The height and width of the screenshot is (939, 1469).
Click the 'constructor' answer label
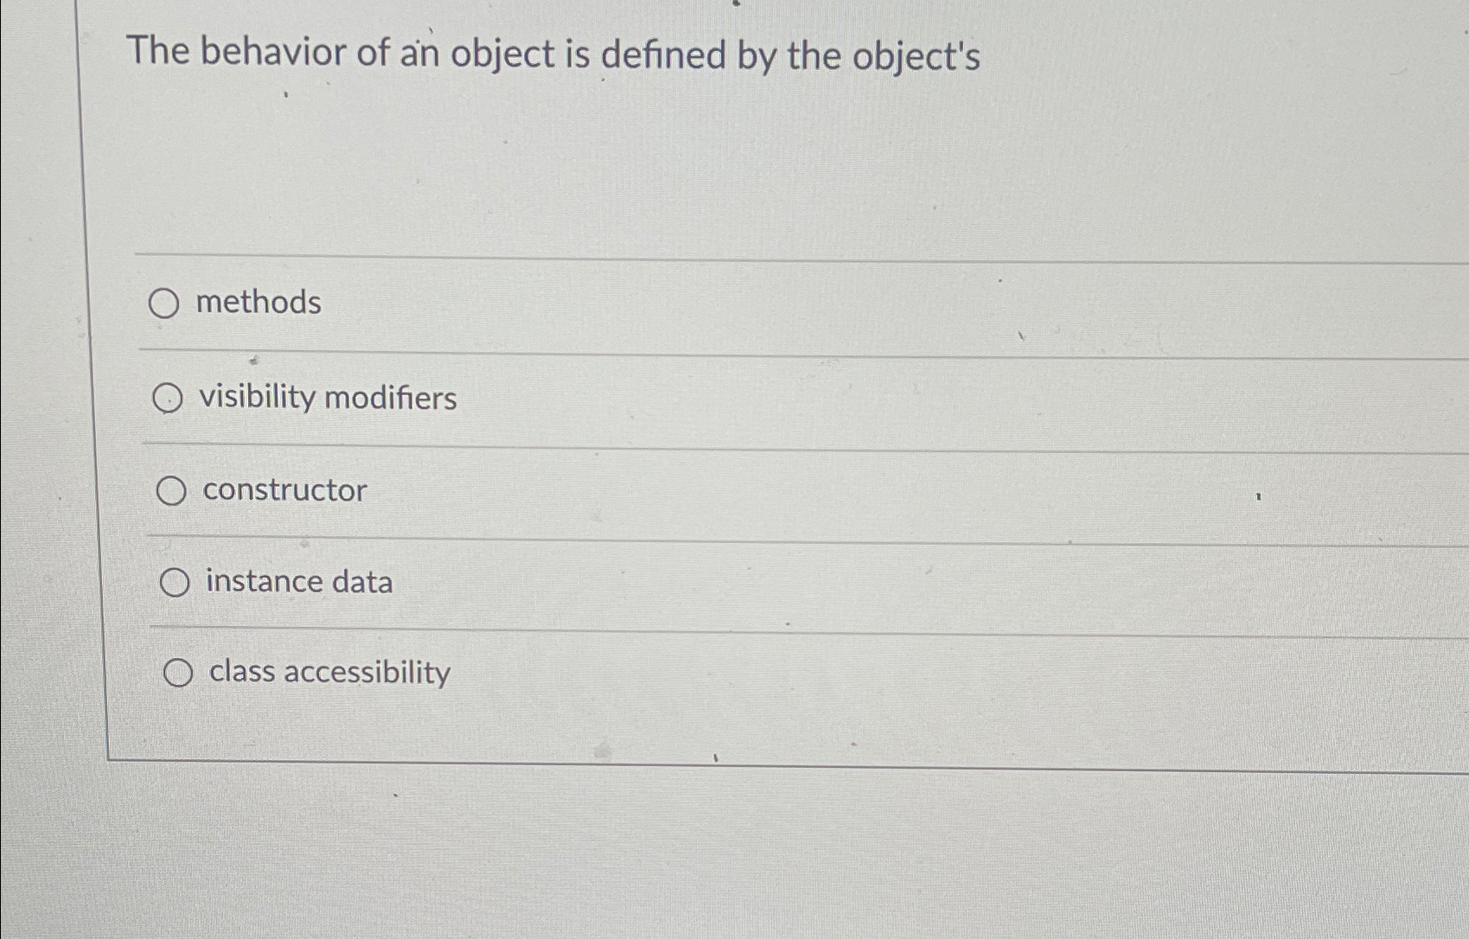click(284, 490)
